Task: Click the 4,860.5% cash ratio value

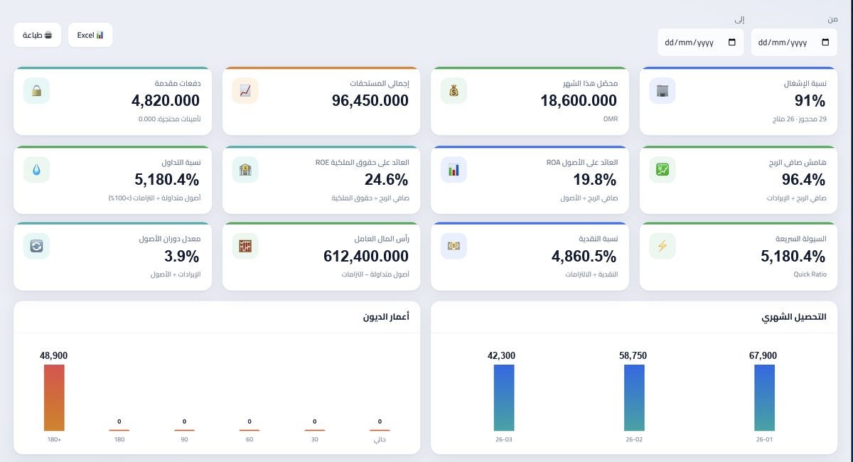Action: pos(585,256)
